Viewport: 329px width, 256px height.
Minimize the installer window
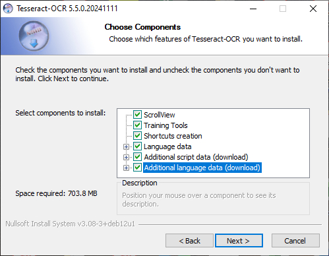coord(253,9)
